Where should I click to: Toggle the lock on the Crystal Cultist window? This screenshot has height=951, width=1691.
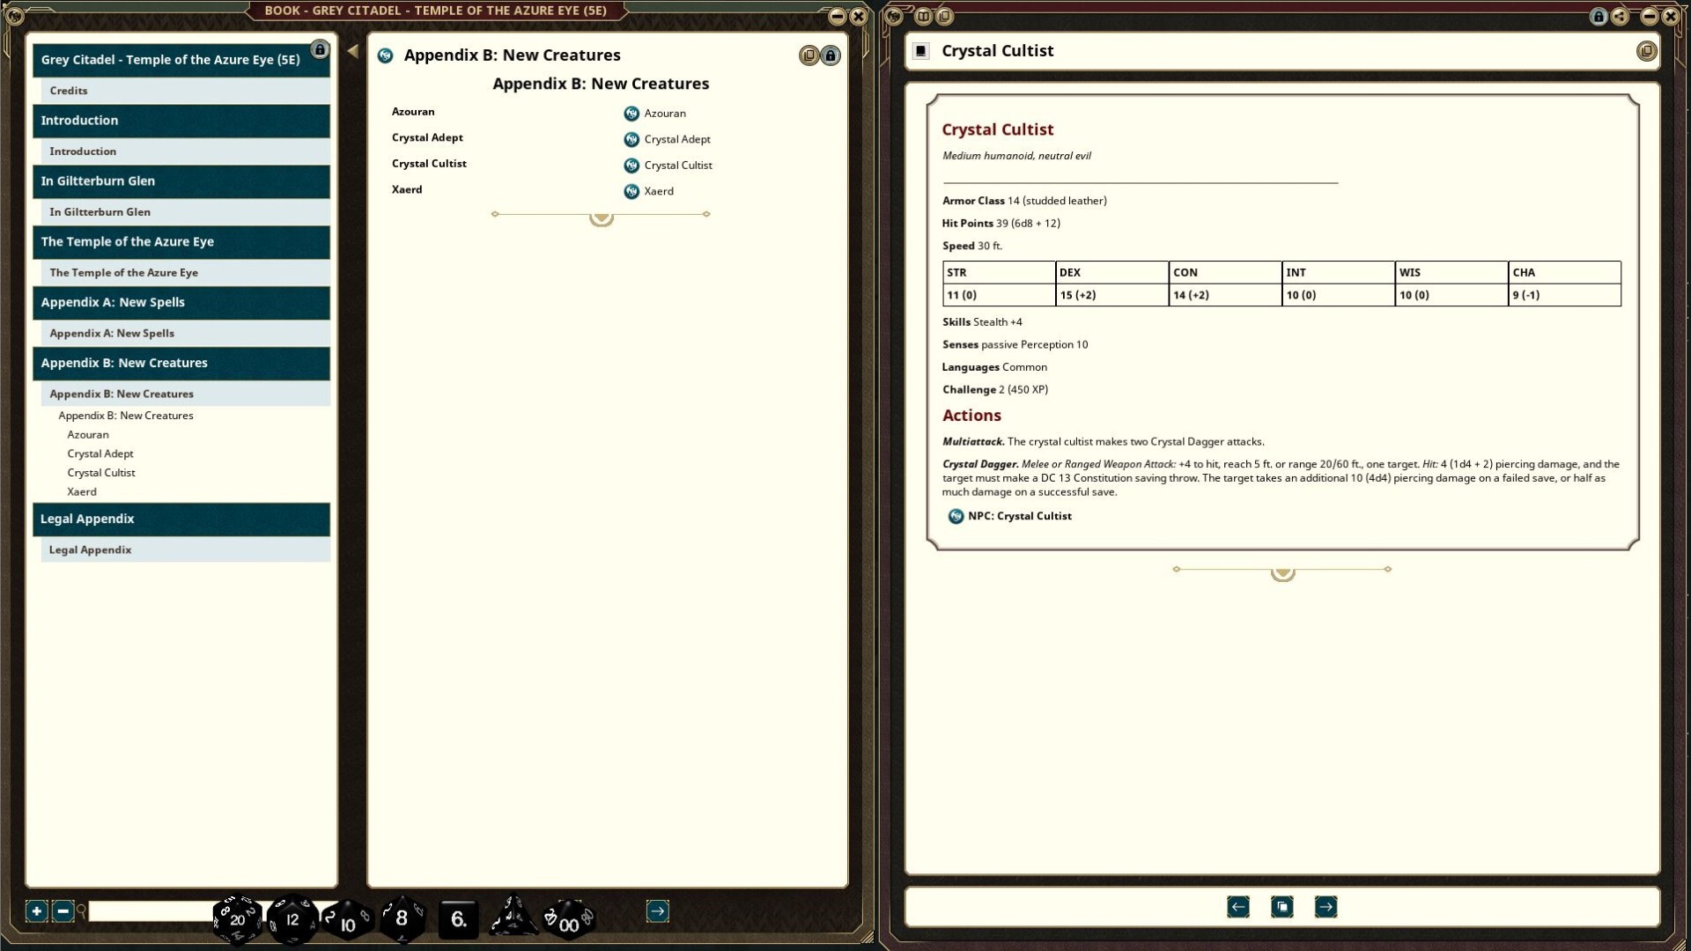click(x=1598, y=16)
